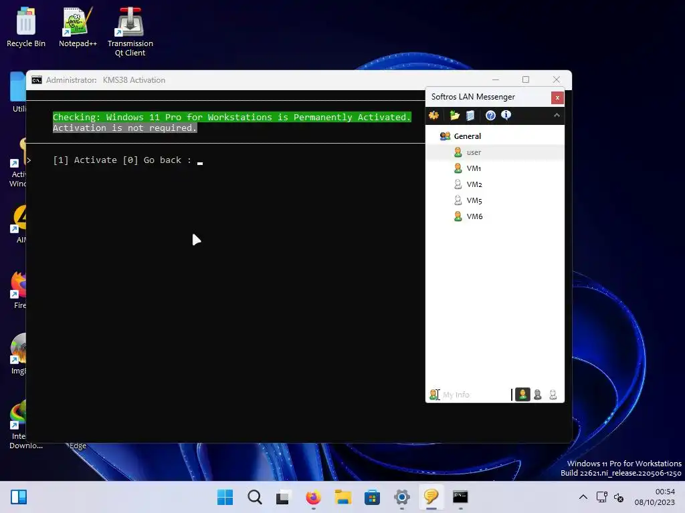Open the Widgets button on taskbar
Screen dimensions: 685x513
[x=19, y=497]
